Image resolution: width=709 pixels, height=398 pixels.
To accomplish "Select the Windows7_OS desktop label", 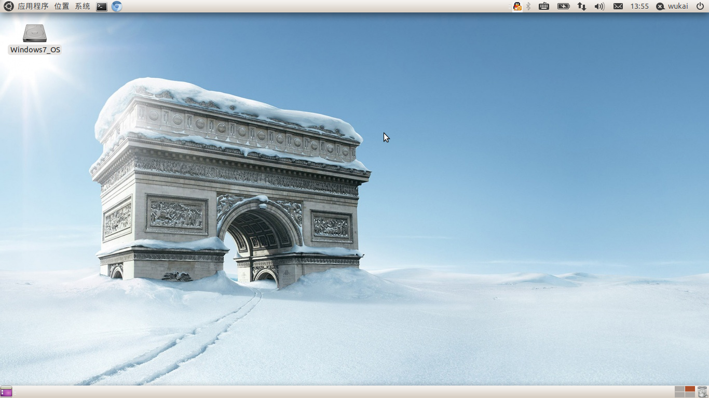I will click(35, 50).
